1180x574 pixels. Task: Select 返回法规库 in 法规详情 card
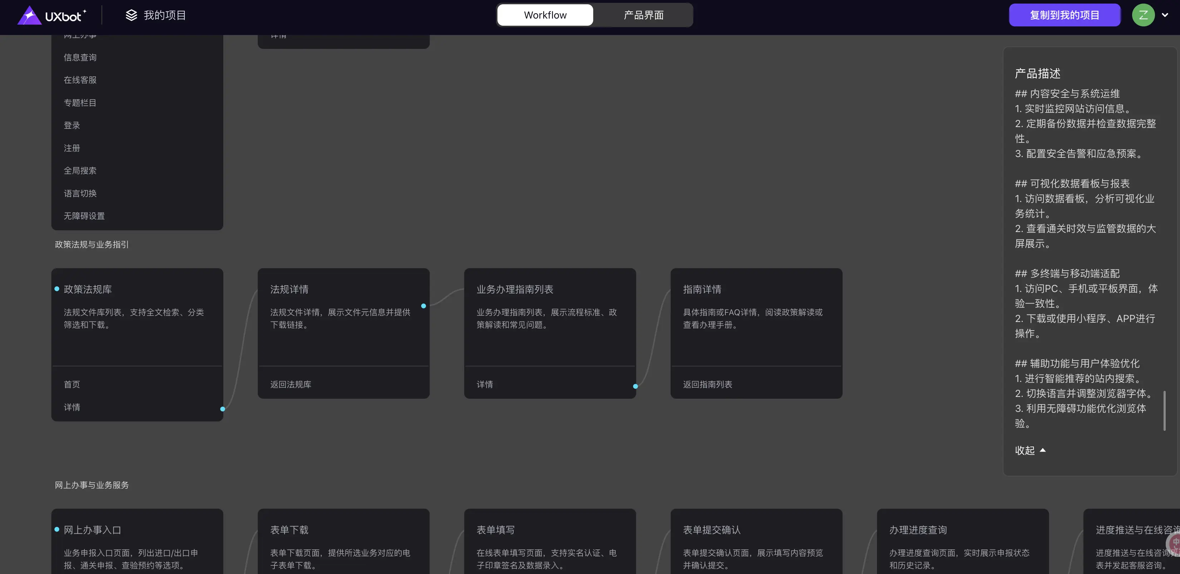(x=291, y=384)
